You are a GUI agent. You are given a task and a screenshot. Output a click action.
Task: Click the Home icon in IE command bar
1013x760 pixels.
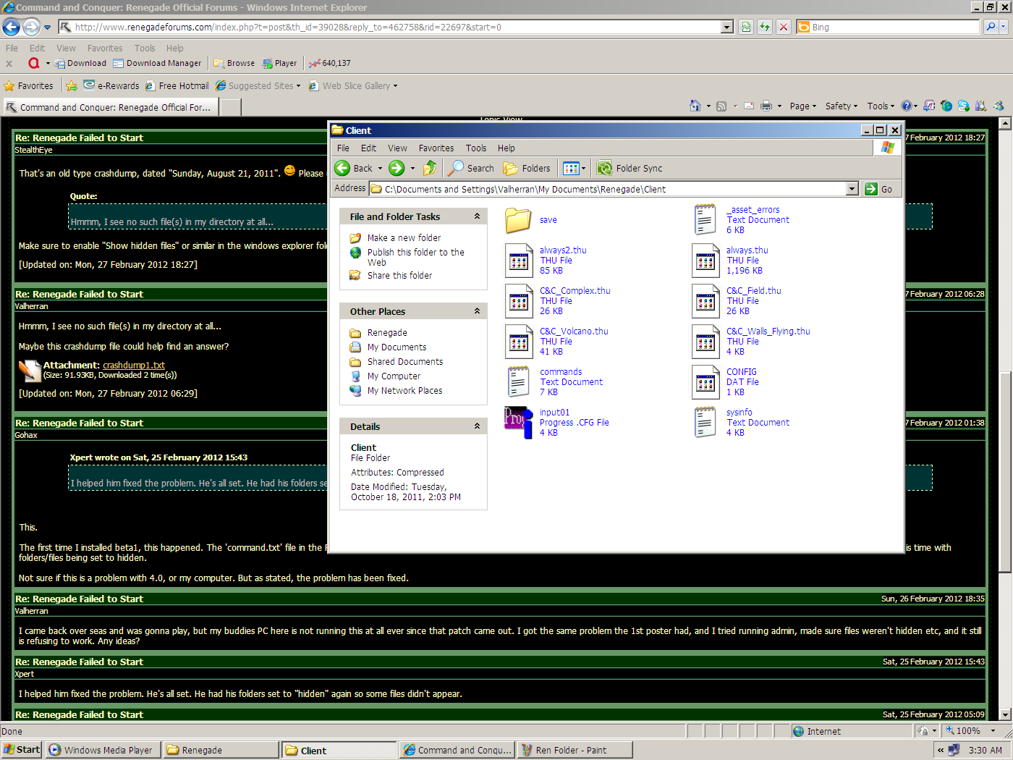[695, 106]
